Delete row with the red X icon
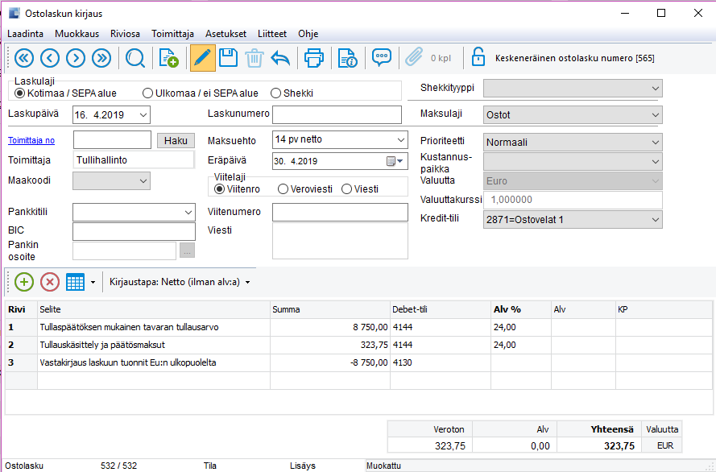716x472 pixels. pyautogui.click(x=50, y=282)
